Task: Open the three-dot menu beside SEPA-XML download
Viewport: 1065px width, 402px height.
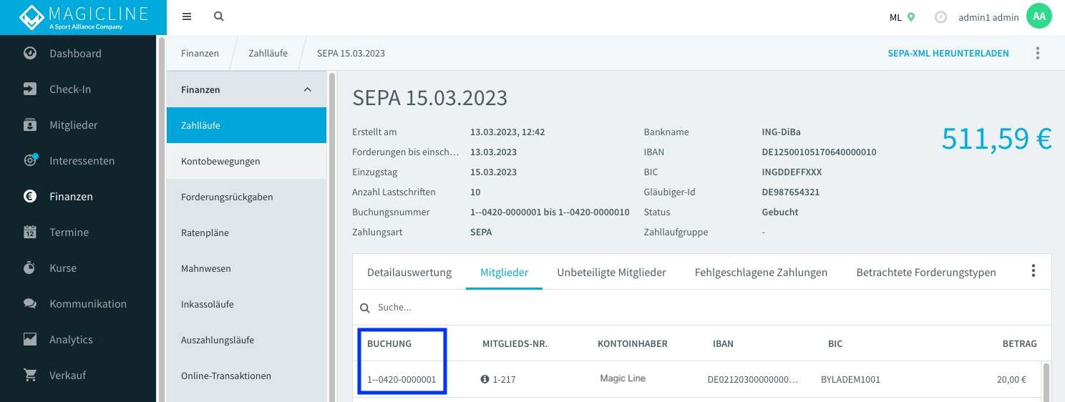Action: (1038, 53)
